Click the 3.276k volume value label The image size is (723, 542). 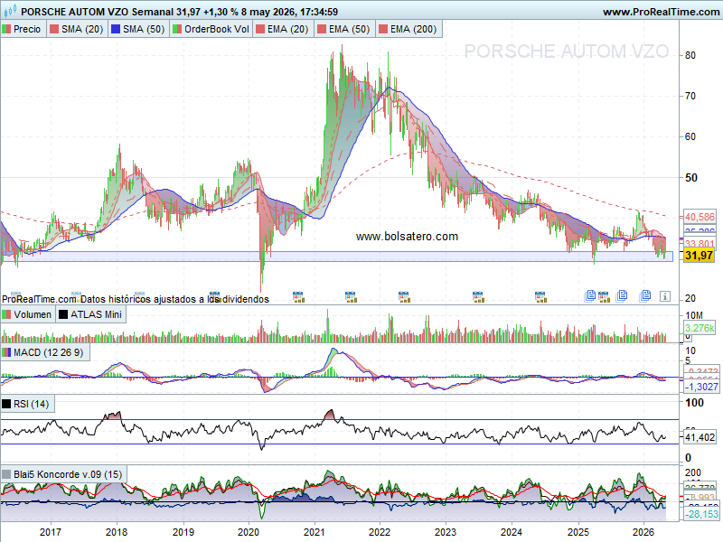click(x=700, y=328)
